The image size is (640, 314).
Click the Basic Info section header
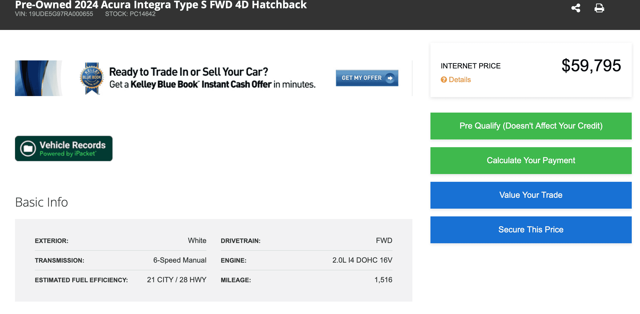pyautogui.click(x=41, y=202)
